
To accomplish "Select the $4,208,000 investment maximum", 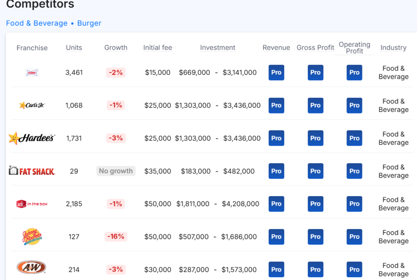I will click(240, 204).
